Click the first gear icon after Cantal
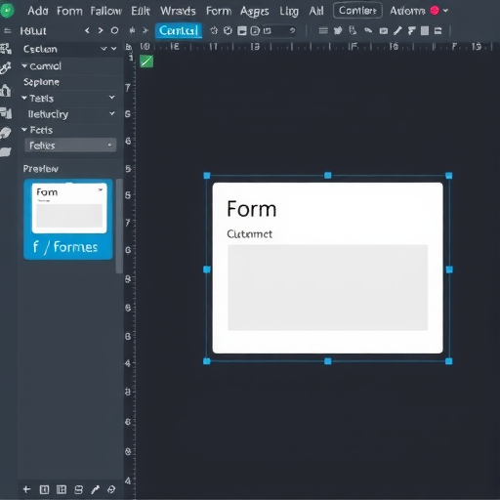 214,30
